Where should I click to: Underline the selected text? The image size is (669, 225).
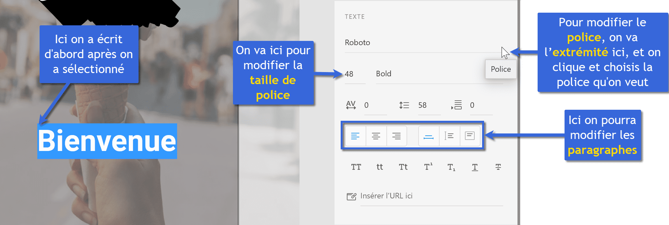pos(475,167)
